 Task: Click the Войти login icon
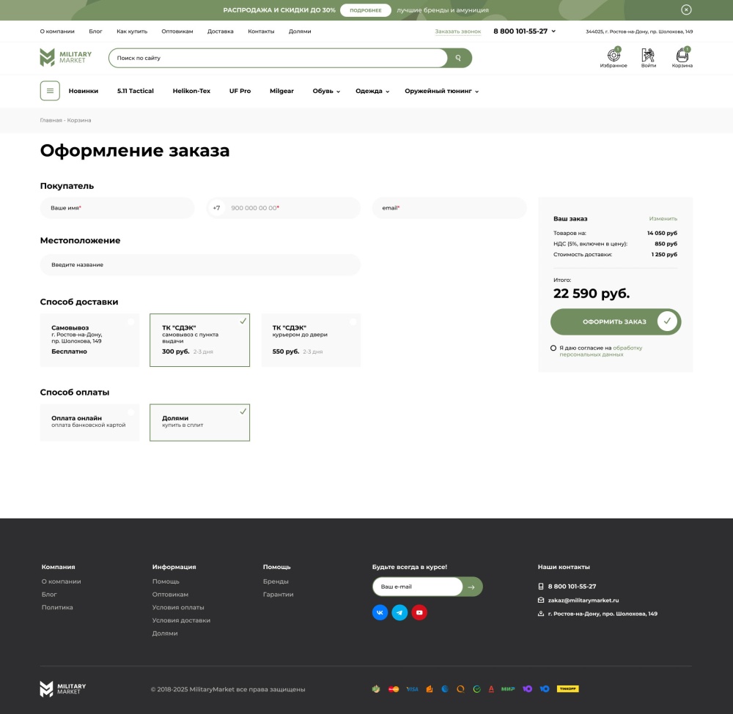(648, 56)
